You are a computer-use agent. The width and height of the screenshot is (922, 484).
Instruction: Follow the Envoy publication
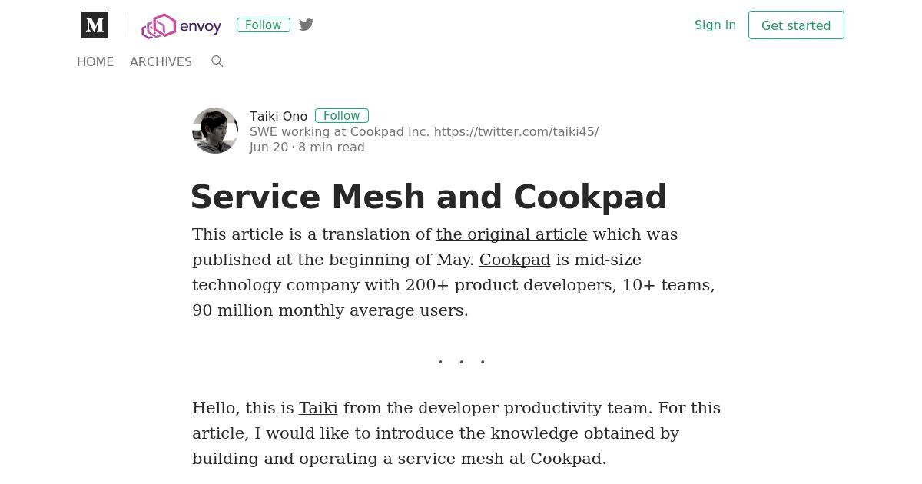[264, 25]
